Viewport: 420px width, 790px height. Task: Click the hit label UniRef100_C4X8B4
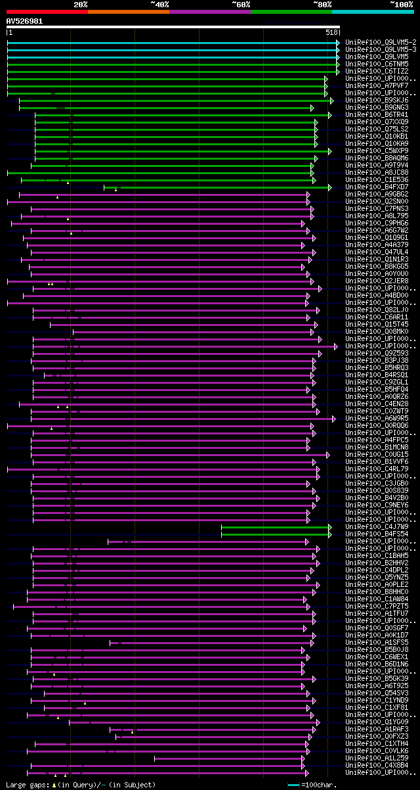click(377, 765)
